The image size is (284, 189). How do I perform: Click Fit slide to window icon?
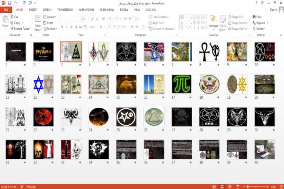pyautogui.click(x=281, y=187)
